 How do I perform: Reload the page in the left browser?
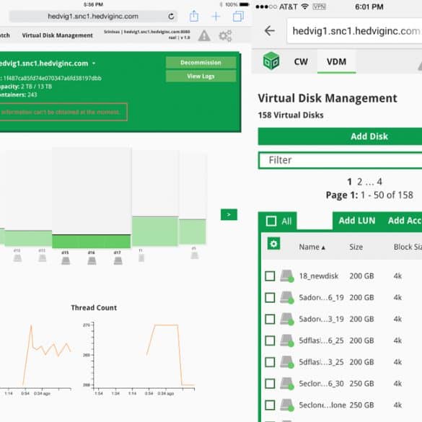[x=171, y=17]
